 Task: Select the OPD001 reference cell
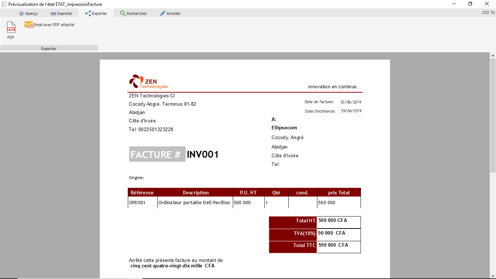coord(137,203)
